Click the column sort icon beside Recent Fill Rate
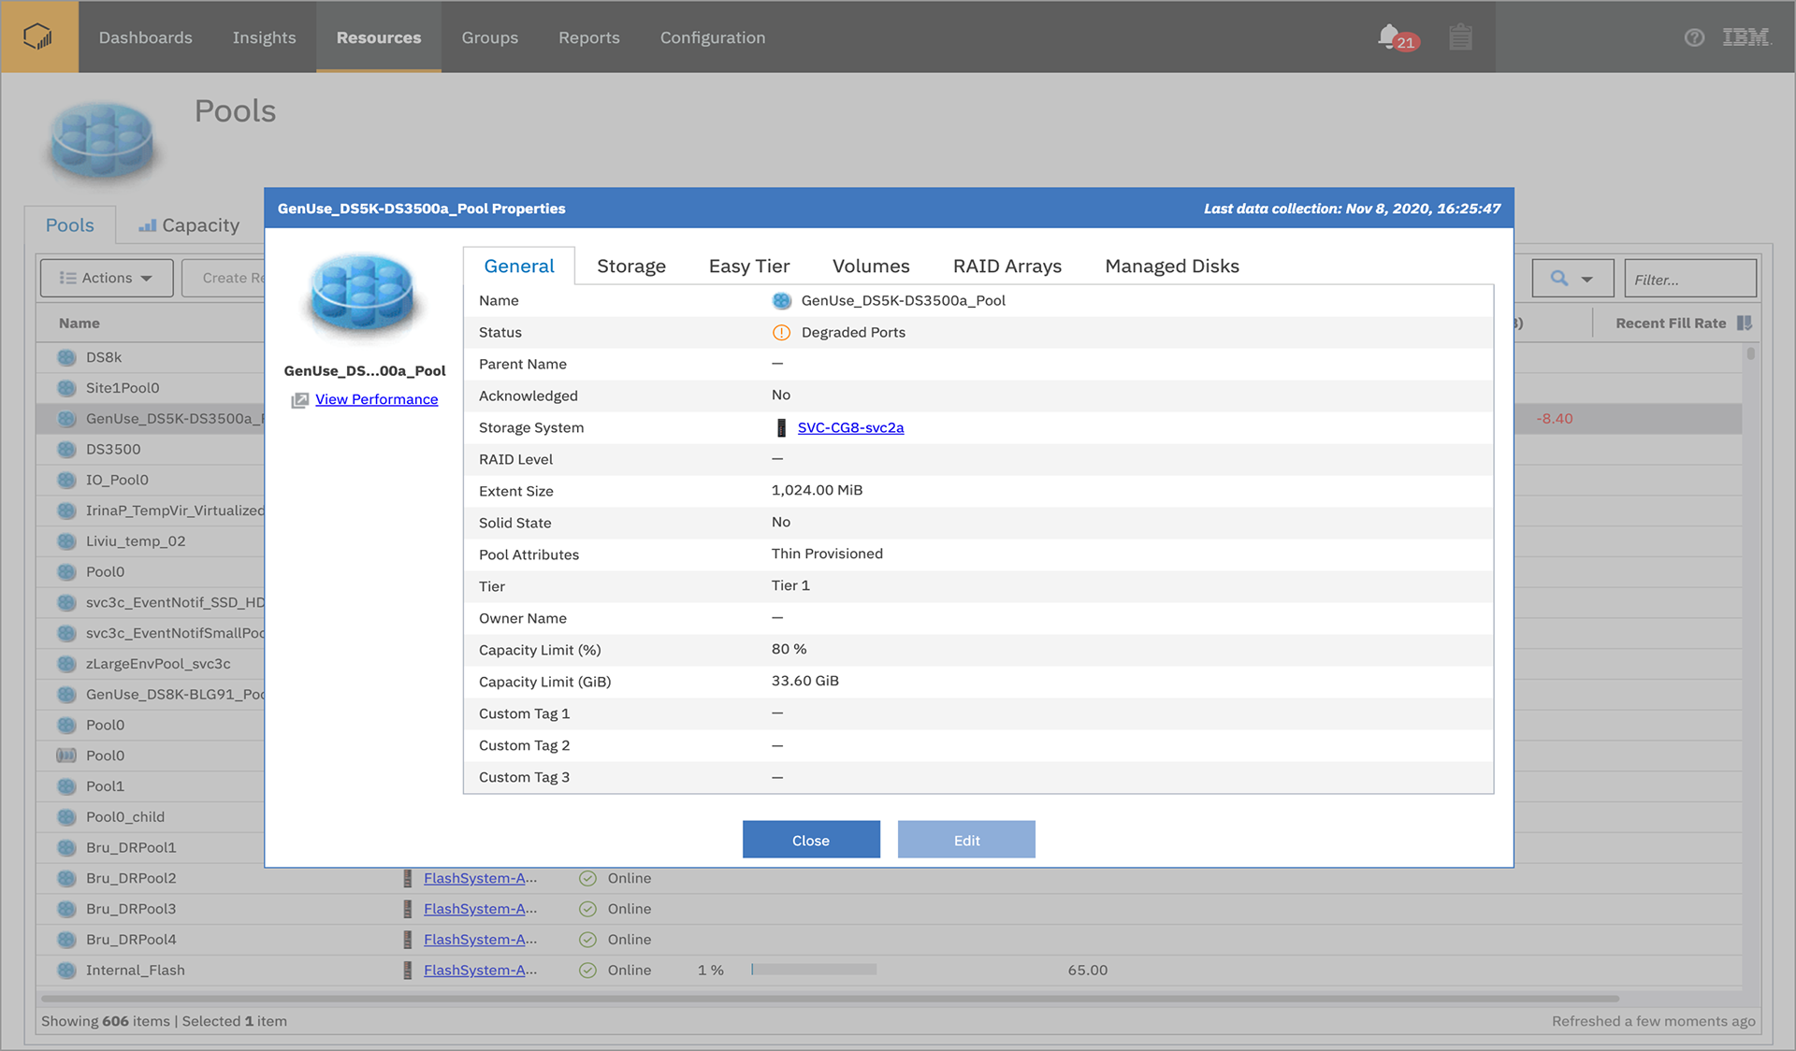The width and height of the screenshot is (1796, 1051). tap(1744, 323)
